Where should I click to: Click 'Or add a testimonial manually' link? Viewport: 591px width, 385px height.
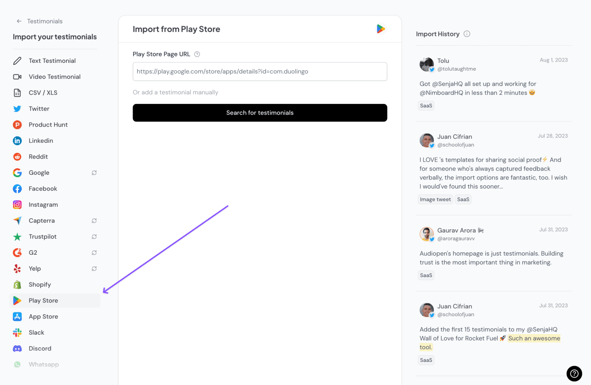point(175,92)
